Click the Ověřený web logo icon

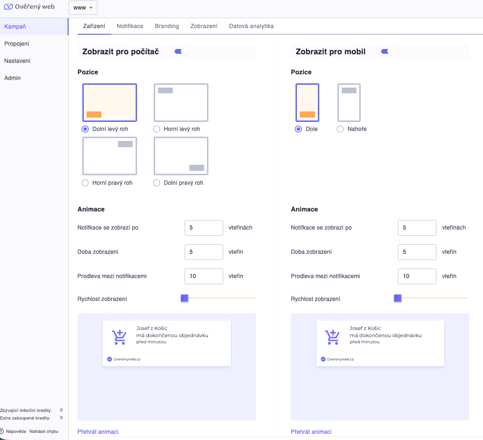pyautogui.click(x=9, y=7)
